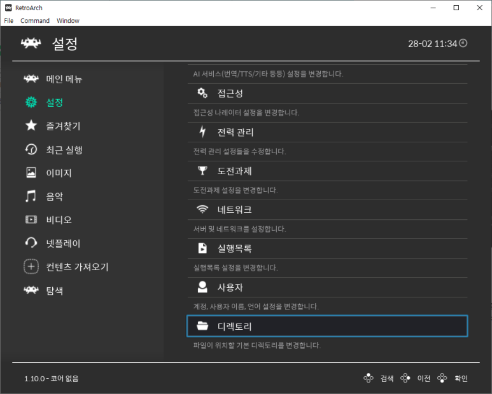
Task: Click the 탐색 invader icon
Action: pyautogui.click(x=31, y=290)
